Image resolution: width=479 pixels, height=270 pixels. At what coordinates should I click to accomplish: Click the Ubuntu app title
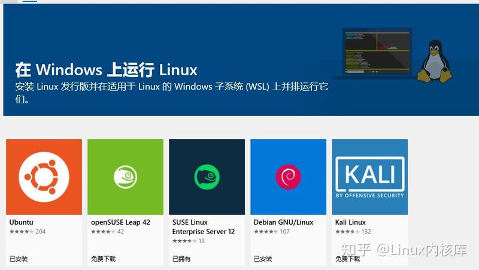click(21, 222)
